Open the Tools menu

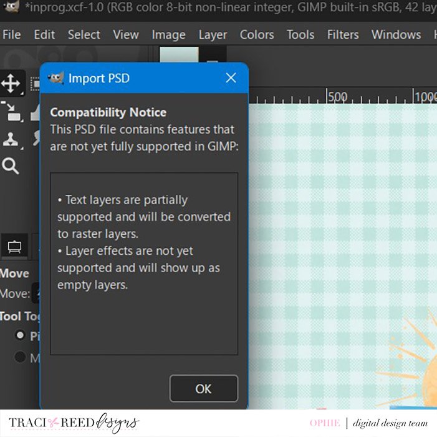(300, 35)
